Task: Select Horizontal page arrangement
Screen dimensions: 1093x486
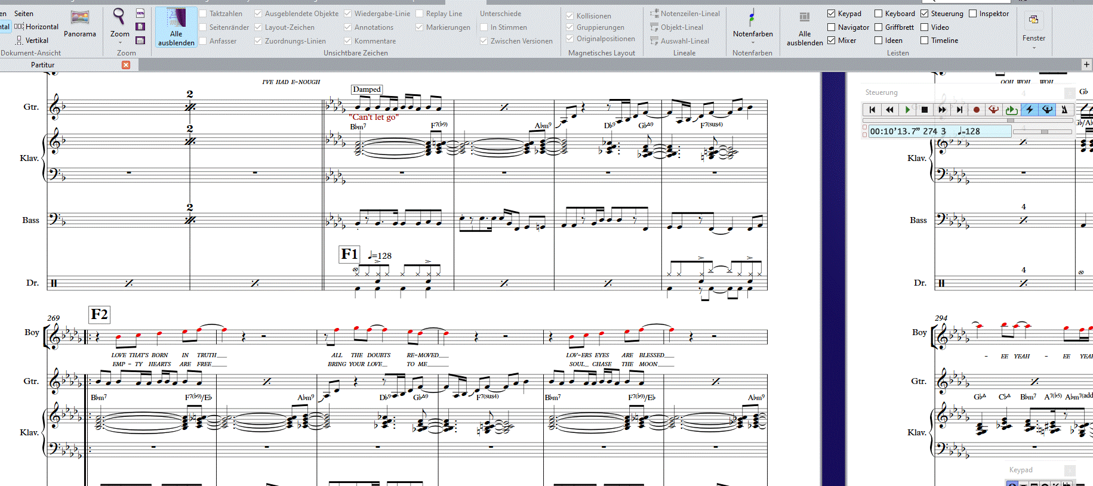Action: click(x=36, y=27)
